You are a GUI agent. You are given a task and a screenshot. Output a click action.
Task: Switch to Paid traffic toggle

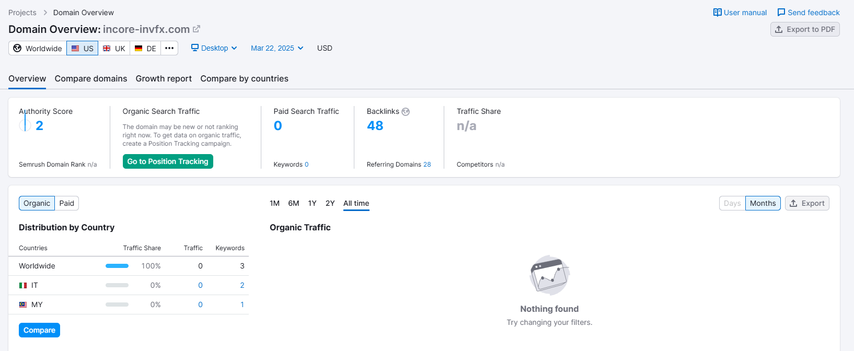tap(67, 203)
